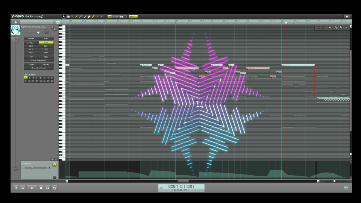Toggle Pitch Snap Mode

point(39,60)
